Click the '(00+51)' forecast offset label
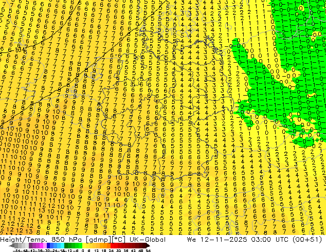 (x=307, y=240)
